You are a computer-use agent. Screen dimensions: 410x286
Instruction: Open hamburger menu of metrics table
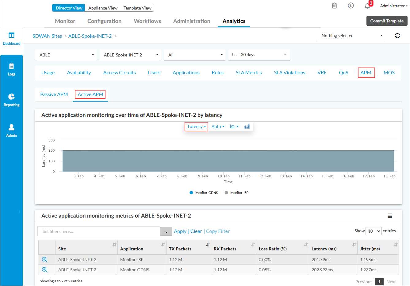tap(389, 216)
